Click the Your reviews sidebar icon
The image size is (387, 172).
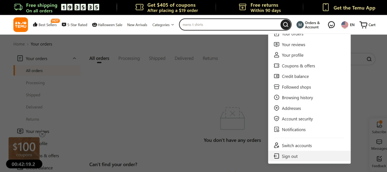[x=20, y=131]
